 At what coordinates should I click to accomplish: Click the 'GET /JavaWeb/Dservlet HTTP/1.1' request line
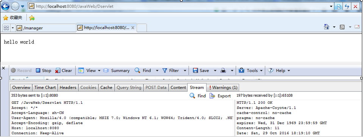tap(47, 103)
